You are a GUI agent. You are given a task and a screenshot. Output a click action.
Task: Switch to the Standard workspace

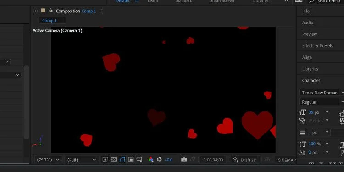click(184, 1)
